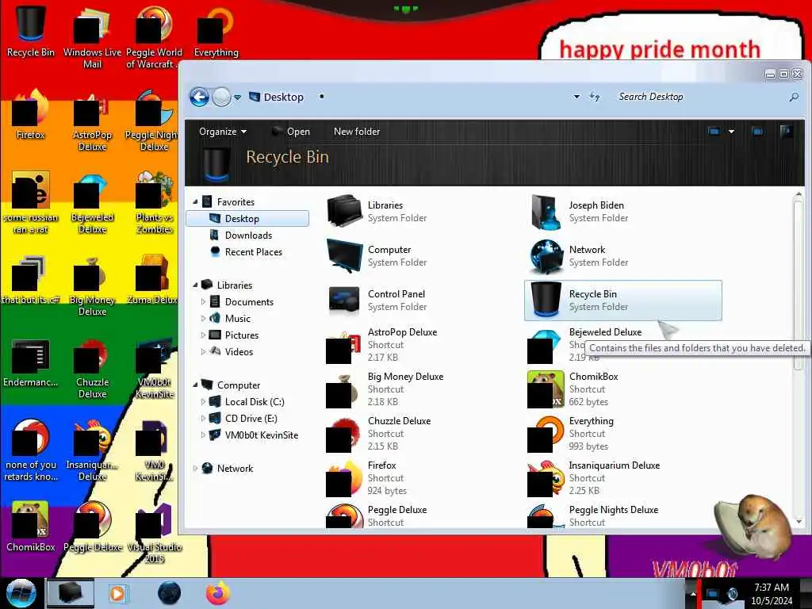Screen dimensions: 812x609
Task: Click Open in the command bar
Action: coord(291,132)
